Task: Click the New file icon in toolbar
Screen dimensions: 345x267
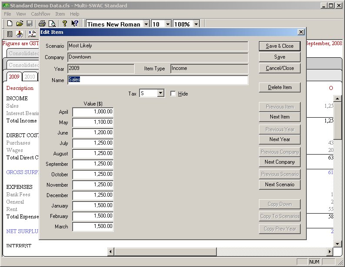Action: (x=10, y=23)
